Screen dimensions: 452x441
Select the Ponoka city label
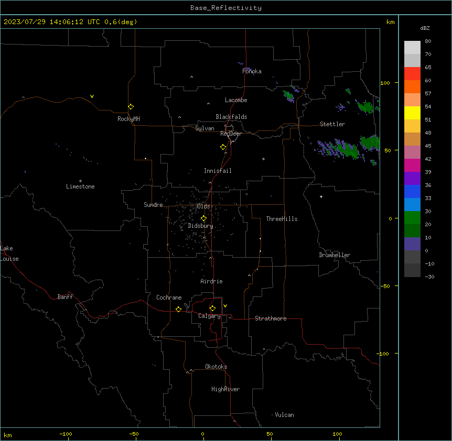pyautogui.click(x=252, y=71)
